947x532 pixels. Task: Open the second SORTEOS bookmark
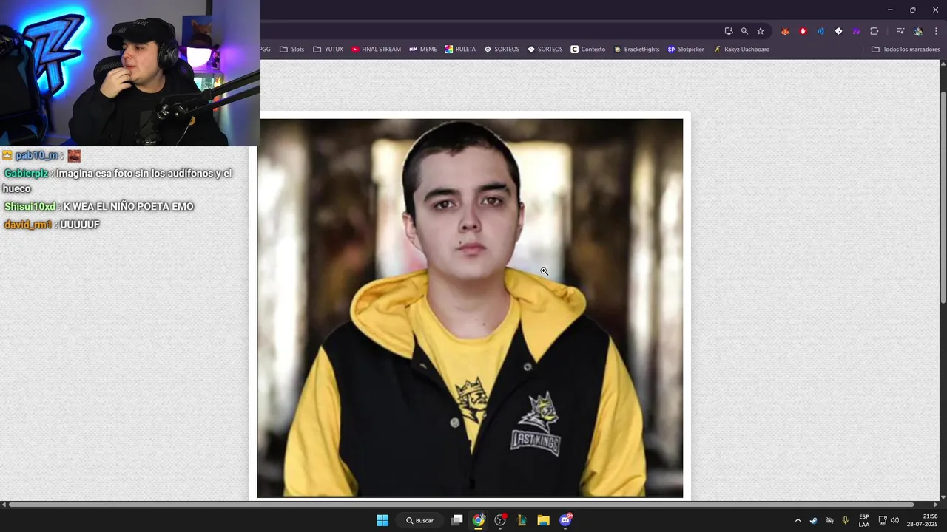pos(545,50)
